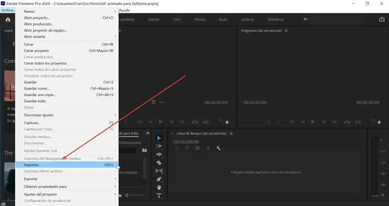Click Overwrite button in Source monitor

[x=206, y=122]
